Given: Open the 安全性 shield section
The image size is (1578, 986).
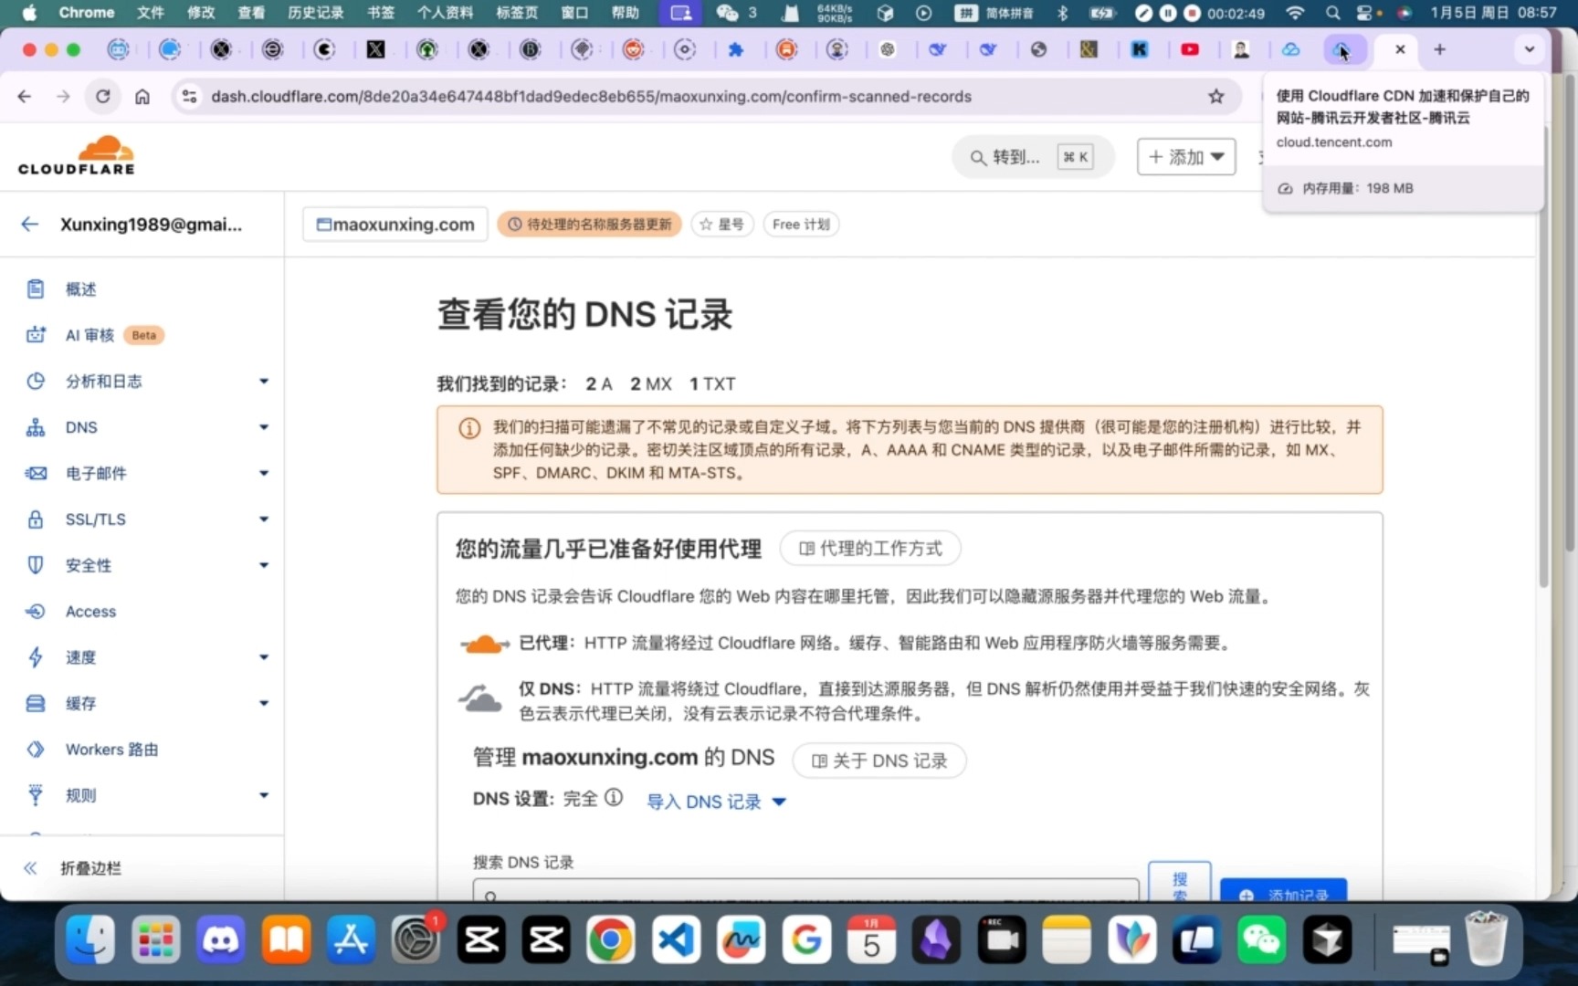Looking at the screenshot, I should click(88, 565).
